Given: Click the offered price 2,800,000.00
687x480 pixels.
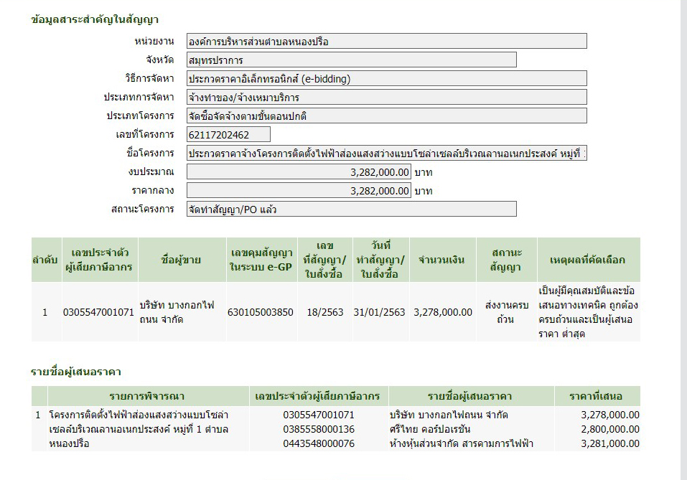Looking at the screenshot, I should [611, 429].
